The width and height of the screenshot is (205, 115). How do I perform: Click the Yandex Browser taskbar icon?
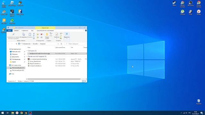17,113
